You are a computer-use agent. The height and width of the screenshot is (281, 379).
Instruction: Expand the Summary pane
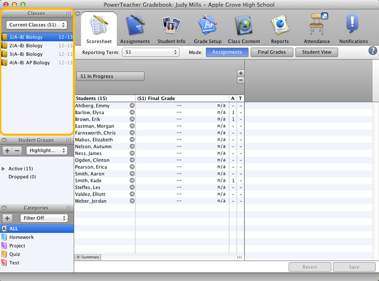coord(88,257)
